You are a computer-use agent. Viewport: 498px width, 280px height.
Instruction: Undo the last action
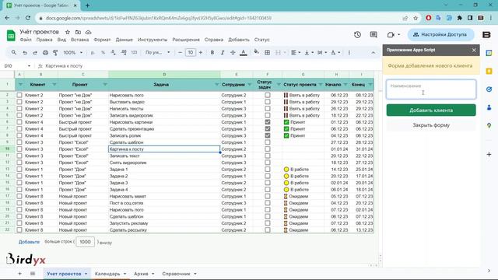point(24,52)
